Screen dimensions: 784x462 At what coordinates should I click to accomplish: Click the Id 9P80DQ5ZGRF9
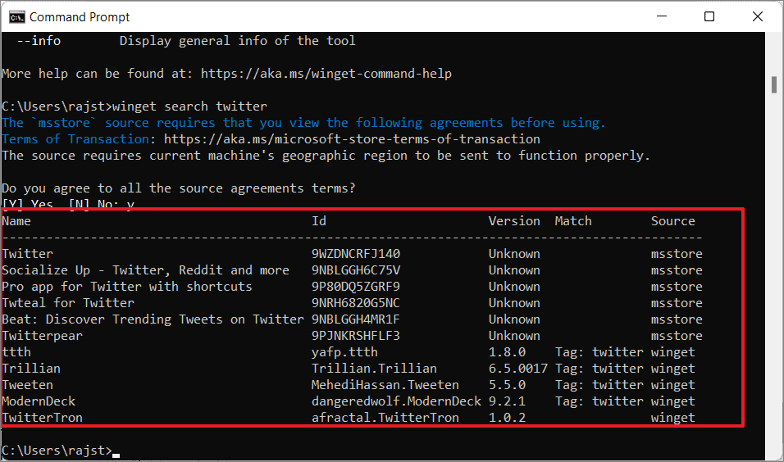click(x=356, y=287)
